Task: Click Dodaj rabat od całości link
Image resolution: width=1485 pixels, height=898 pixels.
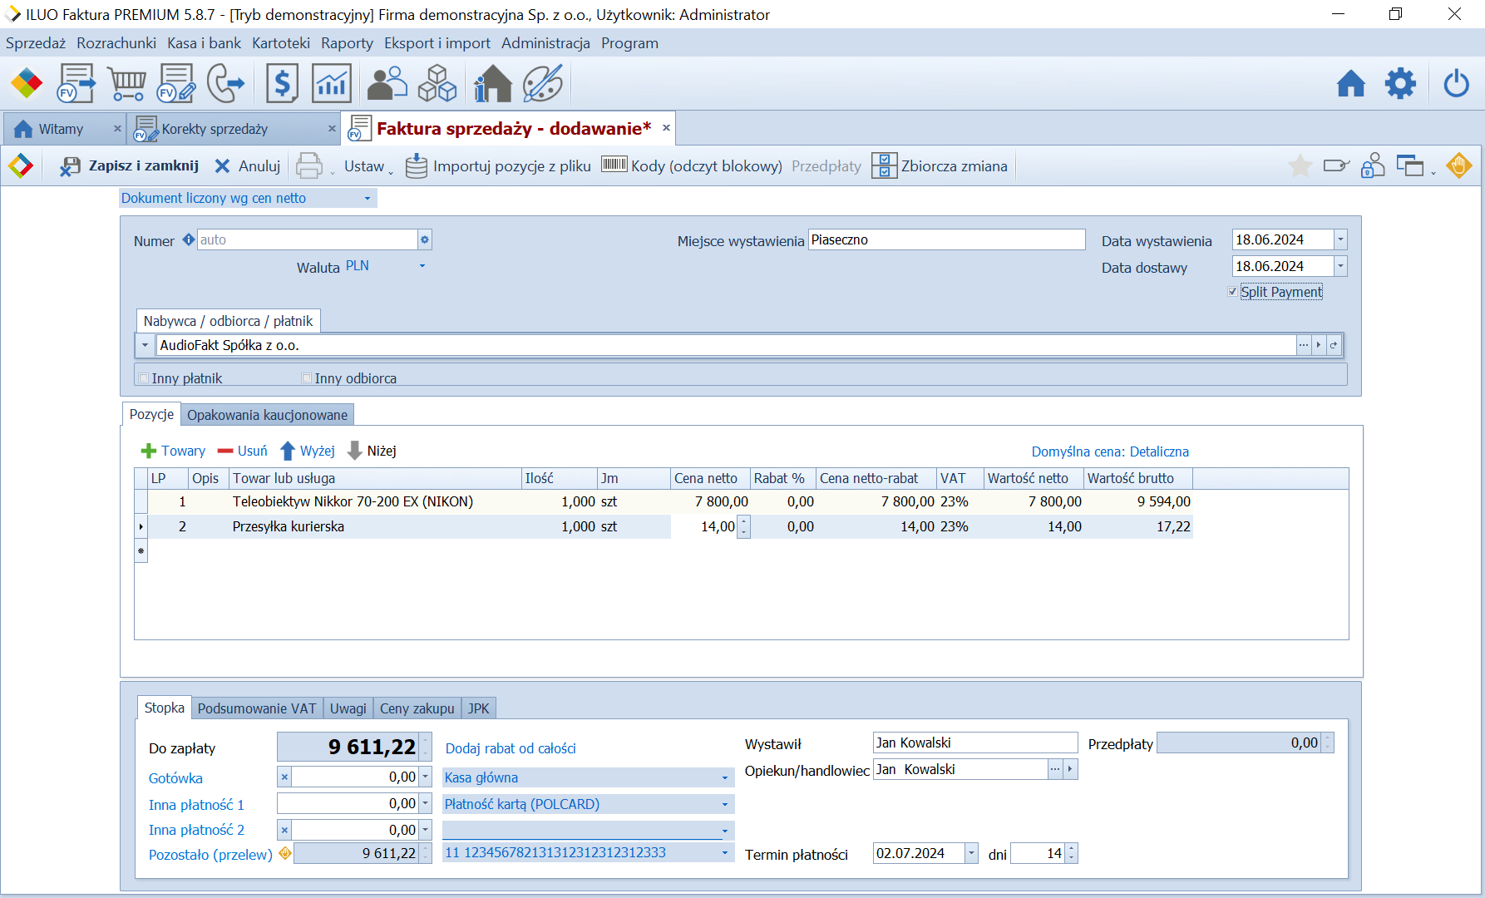Action: (511, 748)
